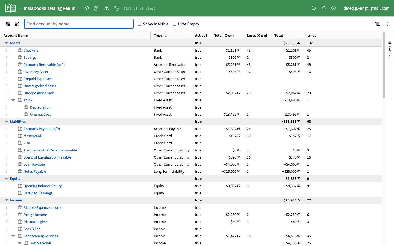Open the code view icon
The image size is (394, 246).
coord(87,8)
